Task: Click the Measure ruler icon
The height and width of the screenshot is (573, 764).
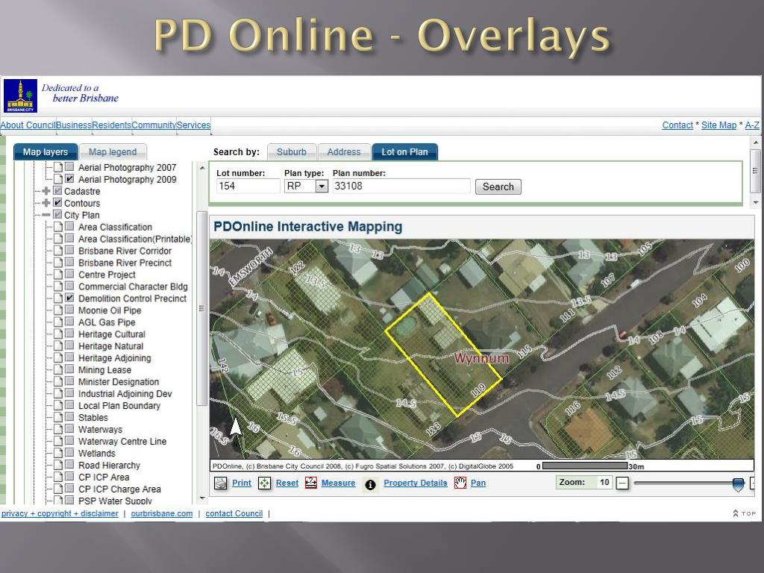Action: coord(311,483)
